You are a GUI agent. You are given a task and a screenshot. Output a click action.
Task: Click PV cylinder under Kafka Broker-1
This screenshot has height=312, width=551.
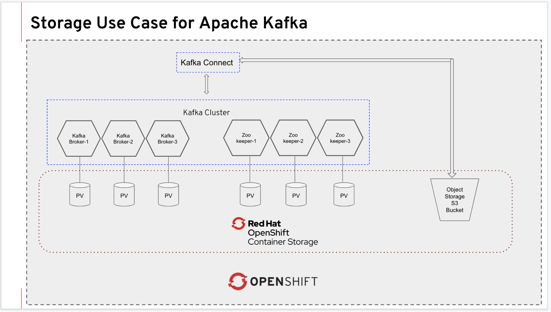point(80,195)
